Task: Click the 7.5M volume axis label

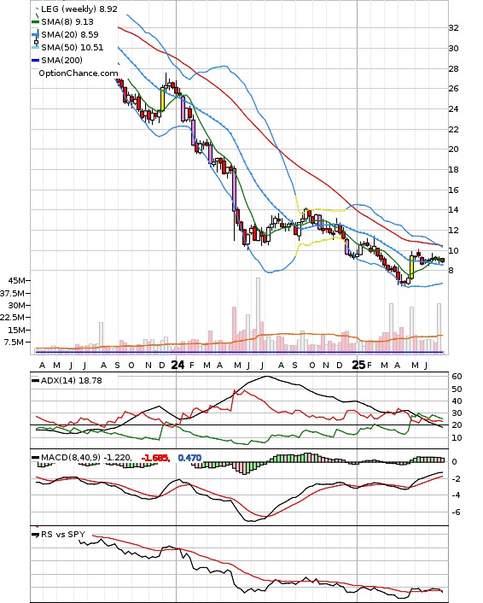Action: (x=14, y=342)
